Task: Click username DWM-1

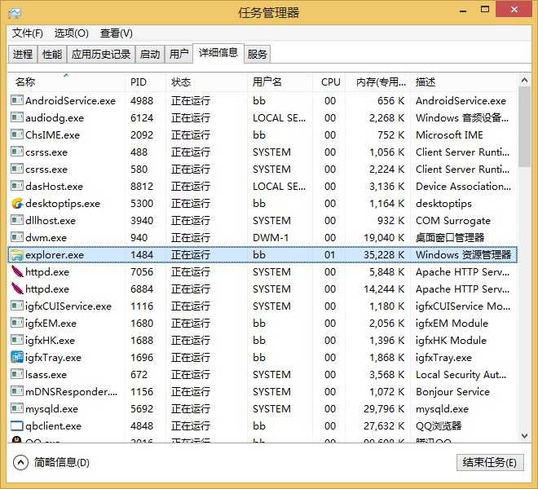Action: click(271, 237)
